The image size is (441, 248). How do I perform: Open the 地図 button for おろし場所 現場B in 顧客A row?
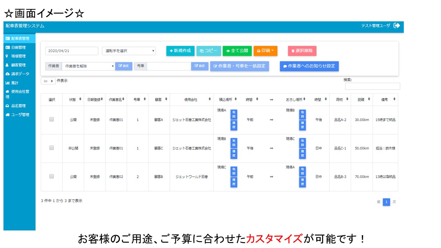[x=302, y=114]
